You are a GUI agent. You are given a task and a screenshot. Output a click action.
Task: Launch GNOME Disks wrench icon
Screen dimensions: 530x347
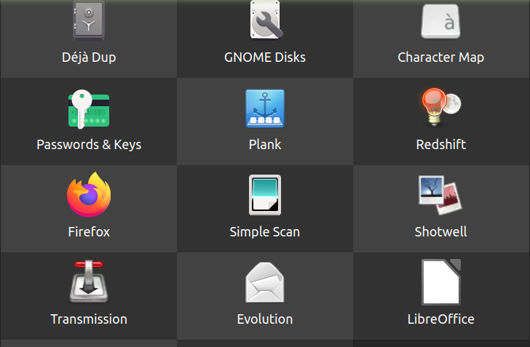266,20
